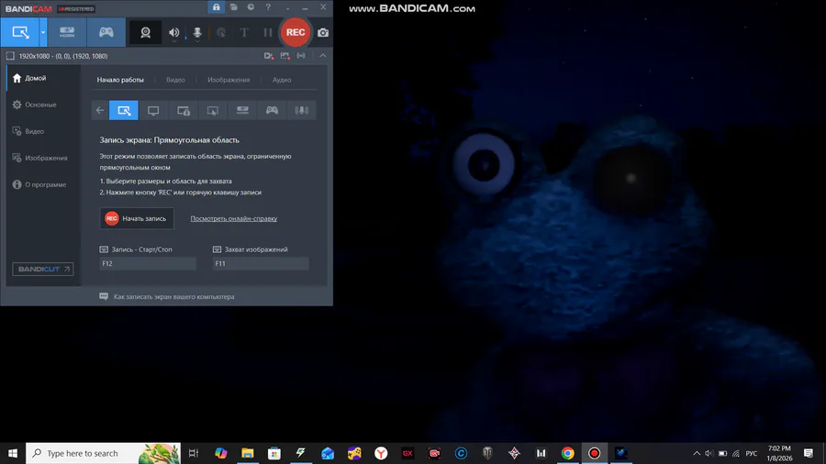Screen dimensions: 826x464
Task: Switch to HDMI device recording mode
Action: 67,32
